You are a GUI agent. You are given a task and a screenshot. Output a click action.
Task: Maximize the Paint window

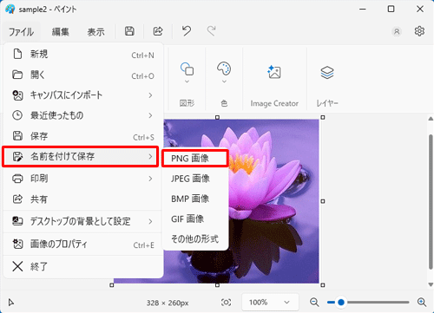391,9
